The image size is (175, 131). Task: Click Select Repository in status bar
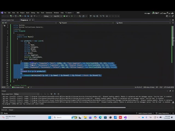point(164,113)
